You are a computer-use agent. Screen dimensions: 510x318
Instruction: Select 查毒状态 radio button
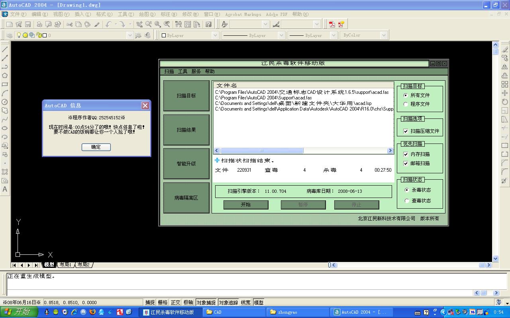(x=406, y=201)
